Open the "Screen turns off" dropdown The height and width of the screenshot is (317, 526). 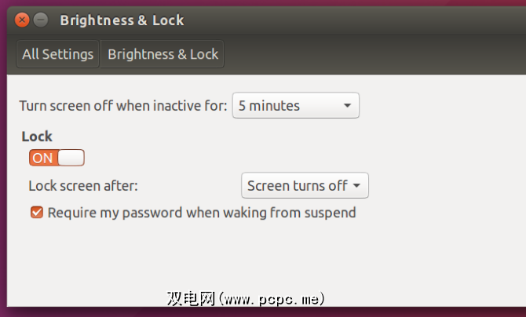pos(304,186)
